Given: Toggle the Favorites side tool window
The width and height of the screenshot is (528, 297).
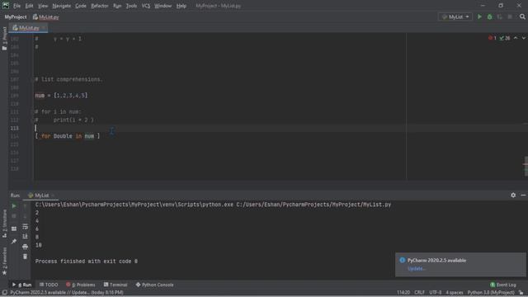Looking at the screenshot, I should pyautogui.click(x=4, y=261).
